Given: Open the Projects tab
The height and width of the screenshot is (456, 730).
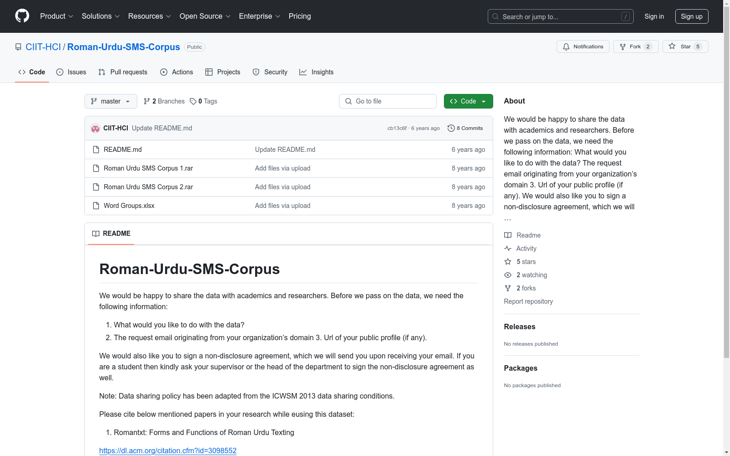Looking at the screenshot, I should [223, 72].
